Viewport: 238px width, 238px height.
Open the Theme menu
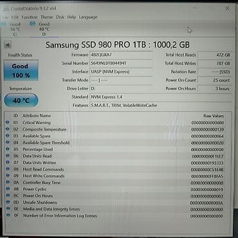(46, 17)
